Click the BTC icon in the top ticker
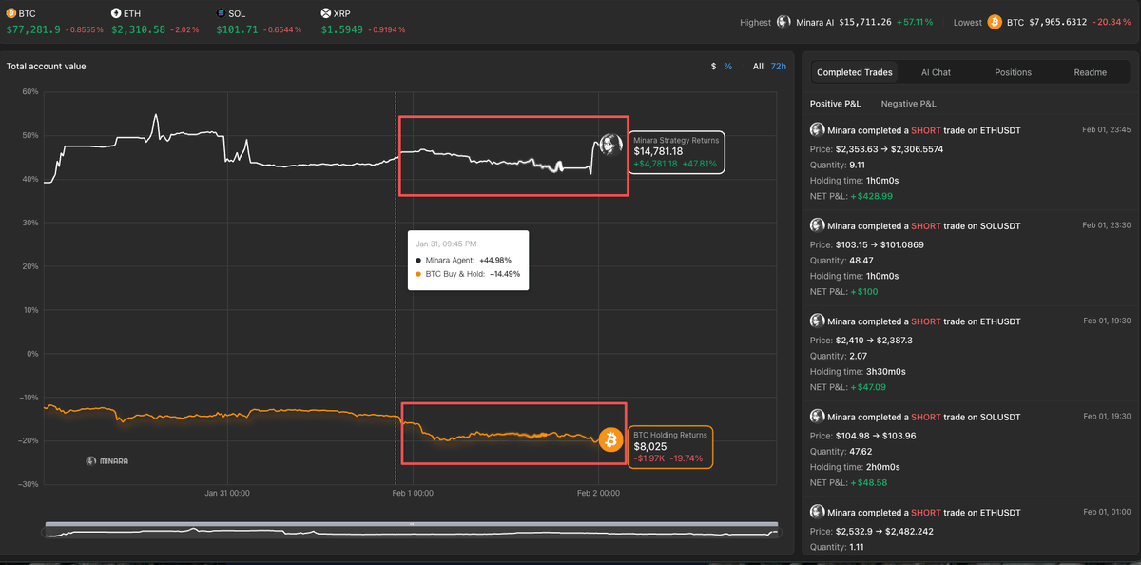This screenshot has width=1141, height=565. [x=10, y=13]
